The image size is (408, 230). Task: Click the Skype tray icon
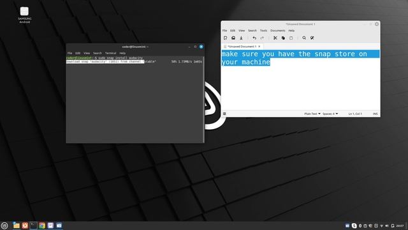coord(354,226)
